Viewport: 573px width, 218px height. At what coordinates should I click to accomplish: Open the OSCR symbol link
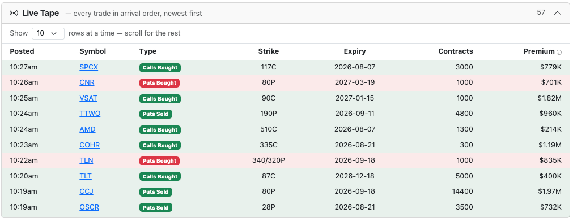pyautogui.click(x=89, y=207)
